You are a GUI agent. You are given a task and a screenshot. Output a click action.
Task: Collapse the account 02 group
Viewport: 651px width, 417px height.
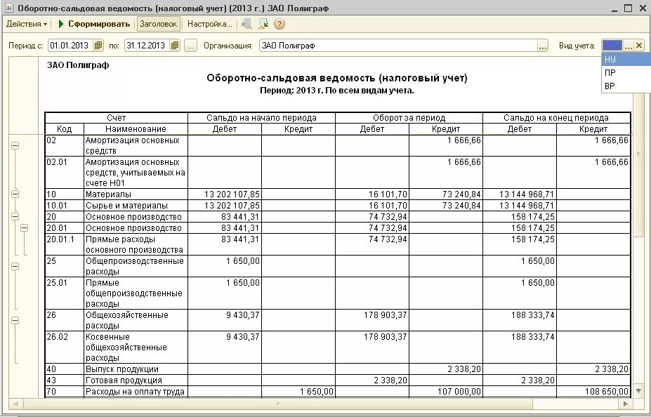[x=15, y=145]
